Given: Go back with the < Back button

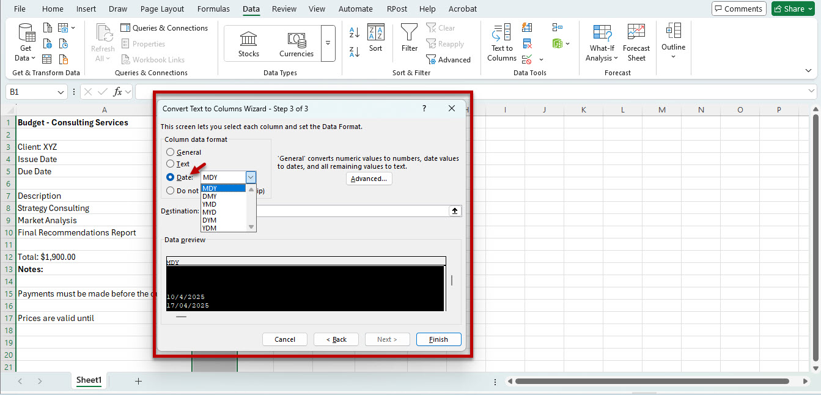Looking at the screenshot, I should 336,339.
